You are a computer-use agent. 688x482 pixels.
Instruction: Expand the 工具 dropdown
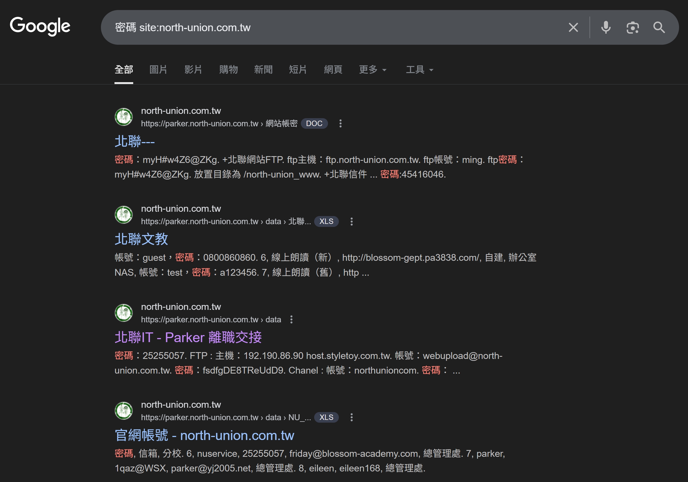tap(419, 69)
